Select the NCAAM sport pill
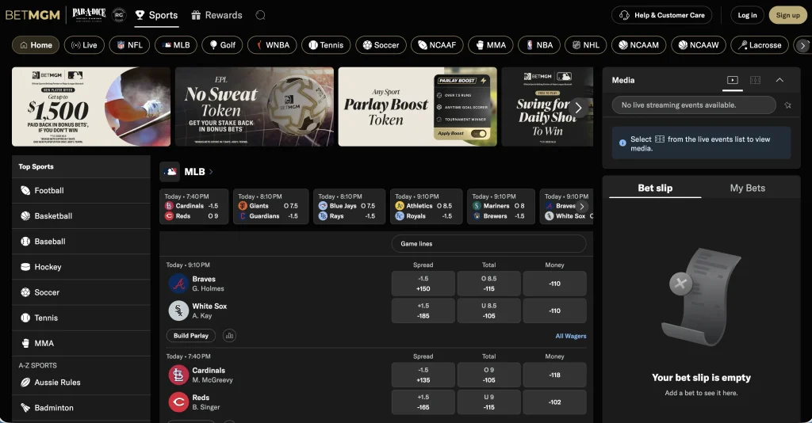Image resolution: width=812 pixels, height=423 pixels. (638, 45)
